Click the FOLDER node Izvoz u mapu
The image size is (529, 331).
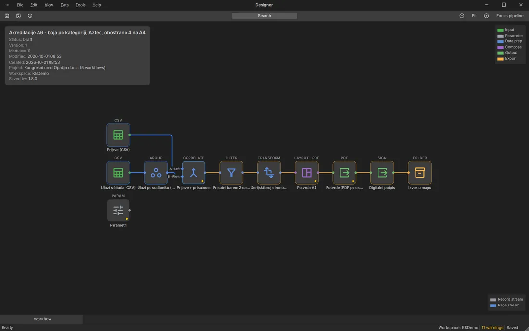(x=420, y=173)
